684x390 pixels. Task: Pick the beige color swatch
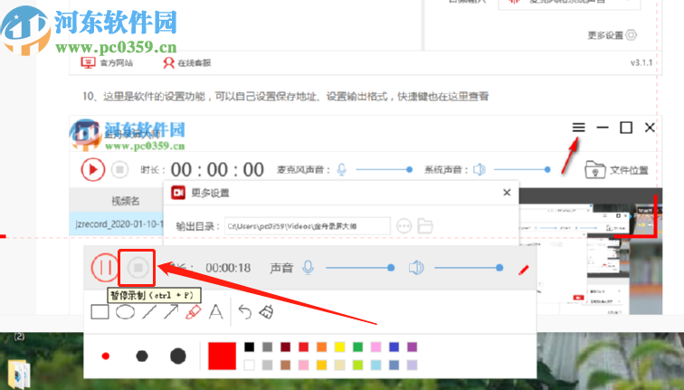339,365
